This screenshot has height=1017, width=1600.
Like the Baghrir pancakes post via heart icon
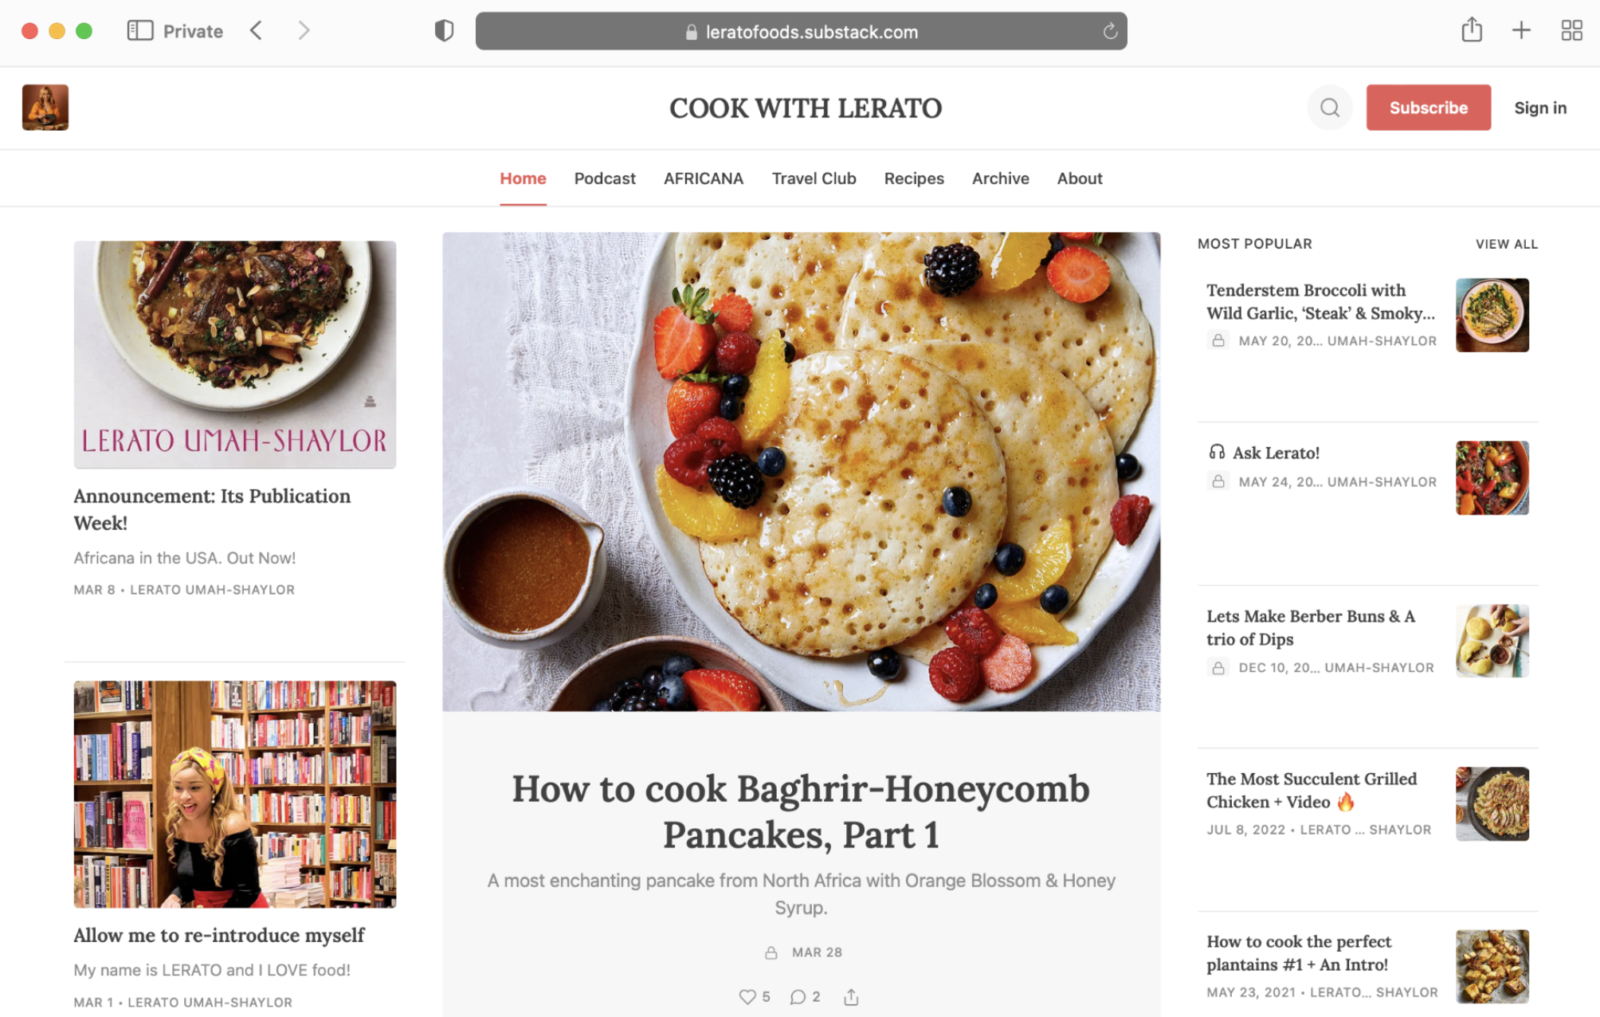click(747, 996)
